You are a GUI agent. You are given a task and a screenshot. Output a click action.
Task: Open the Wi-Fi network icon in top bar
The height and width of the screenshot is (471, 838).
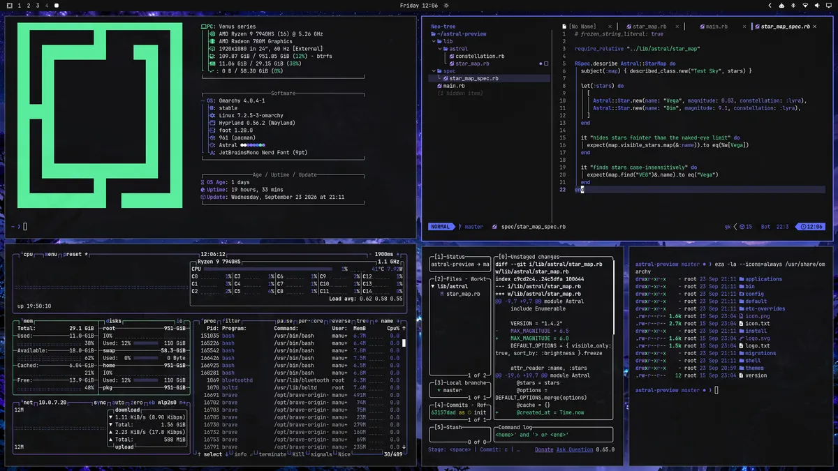pos(805,6)
